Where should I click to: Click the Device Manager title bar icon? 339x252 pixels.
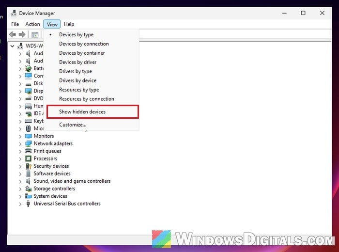(14, 13)
